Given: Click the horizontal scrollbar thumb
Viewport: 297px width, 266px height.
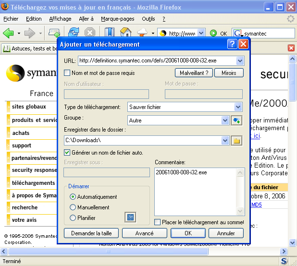Looking at the screenshot, I should pyautogui.click(x=108, y=251).
